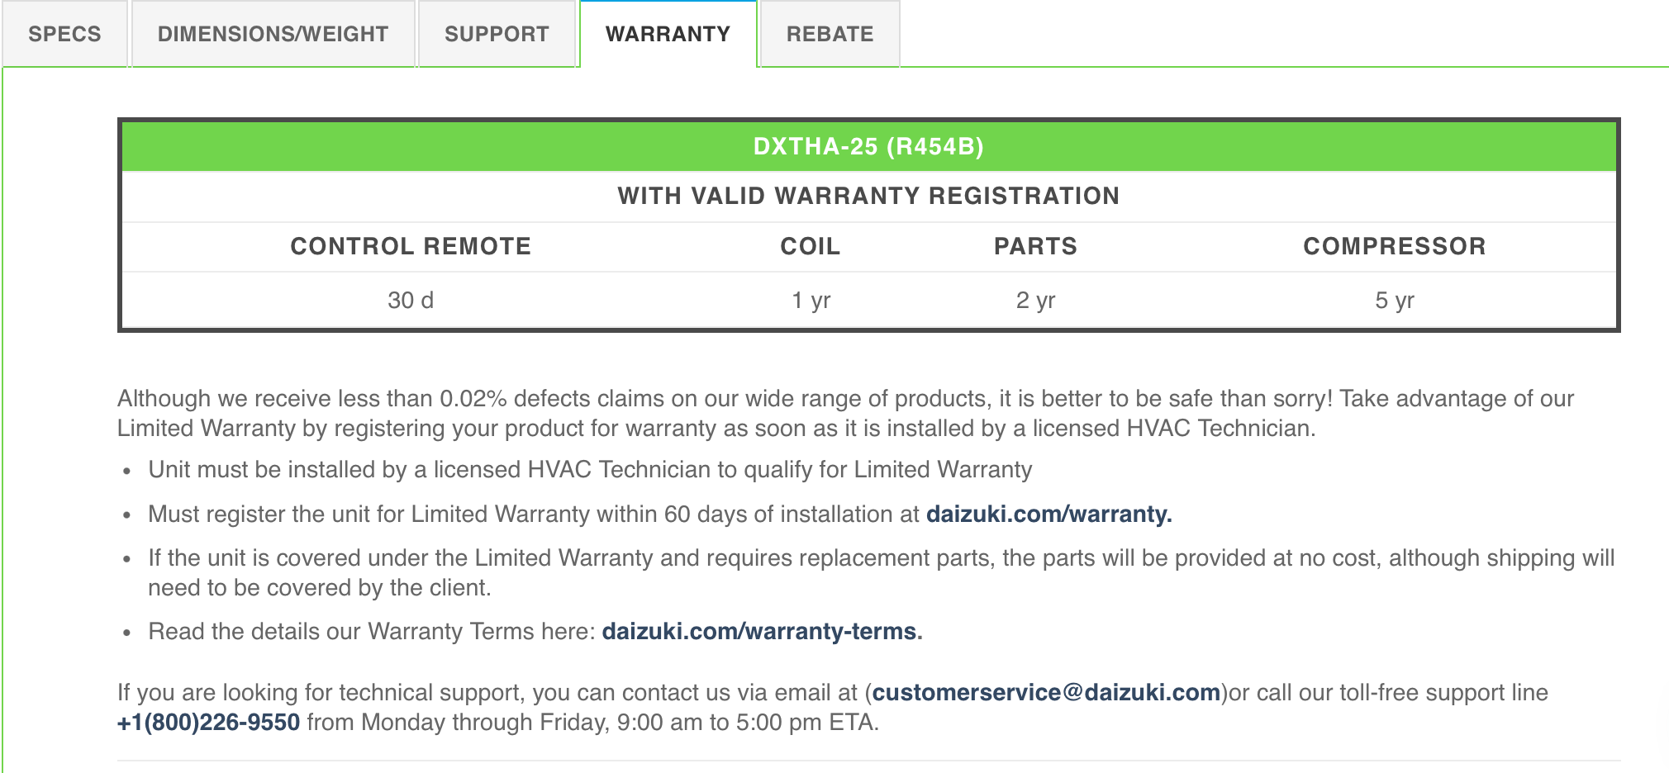
Task: Click the Control Remote column header
Action: (x=411, y=246)
